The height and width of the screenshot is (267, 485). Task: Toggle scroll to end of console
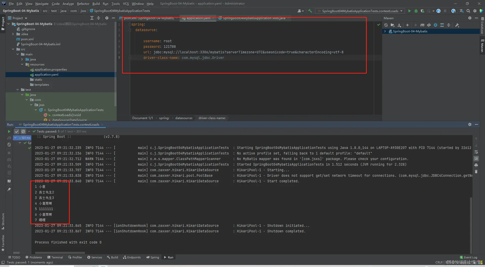point(476,159)
